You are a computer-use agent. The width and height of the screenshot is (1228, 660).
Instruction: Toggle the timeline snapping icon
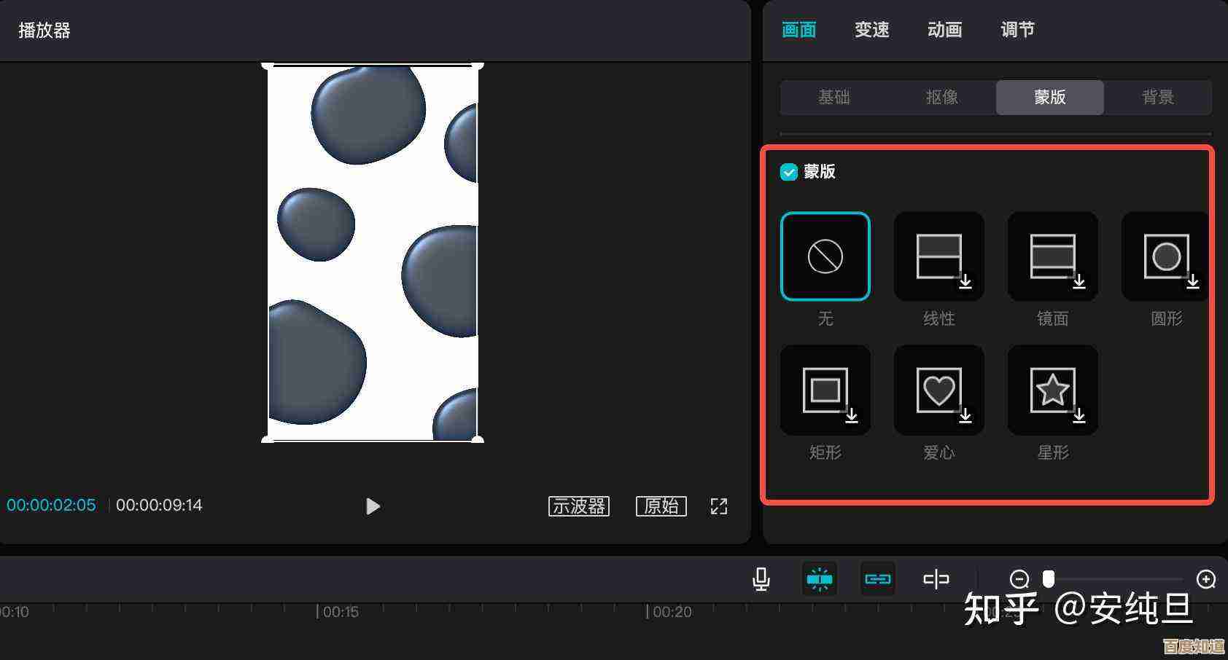pyautogui.click(x=819, y=579)
